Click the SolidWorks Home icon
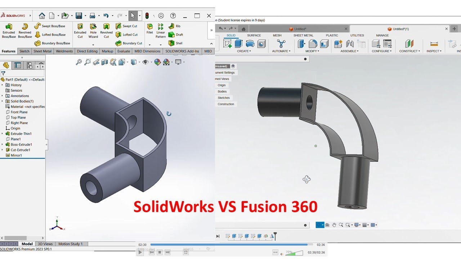The image size is (461, 259). point(42,16)
